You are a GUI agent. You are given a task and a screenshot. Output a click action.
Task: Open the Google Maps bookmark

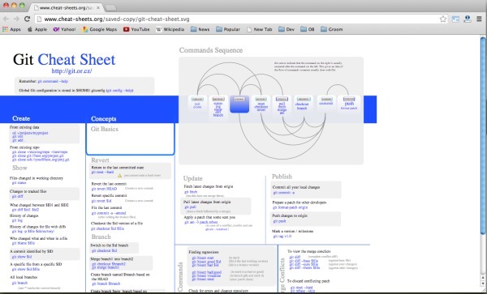(x=99, y=29)
